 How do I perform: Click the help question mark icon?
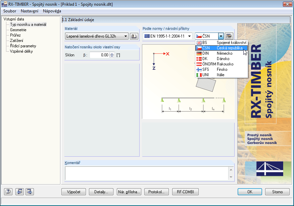click(8, 192)
